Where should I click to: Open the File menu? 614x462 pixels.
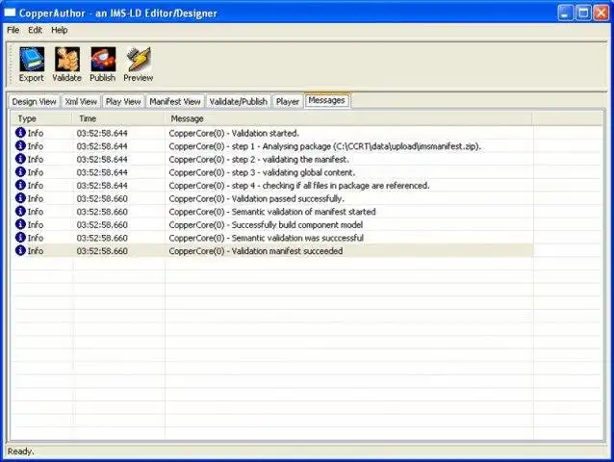(13, 30)
